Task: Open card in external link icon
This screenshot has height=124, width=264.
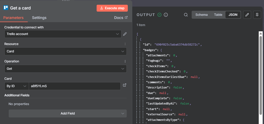Action: coord(125,85)
